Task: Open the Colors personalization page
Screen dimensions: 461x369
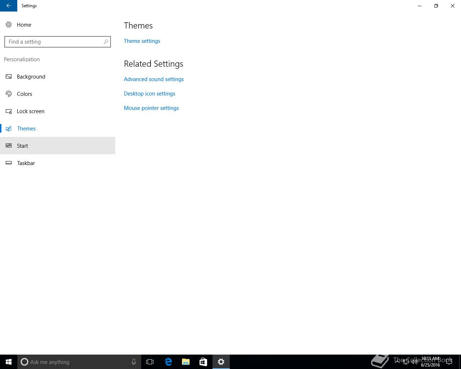Action: click(58, 94)
